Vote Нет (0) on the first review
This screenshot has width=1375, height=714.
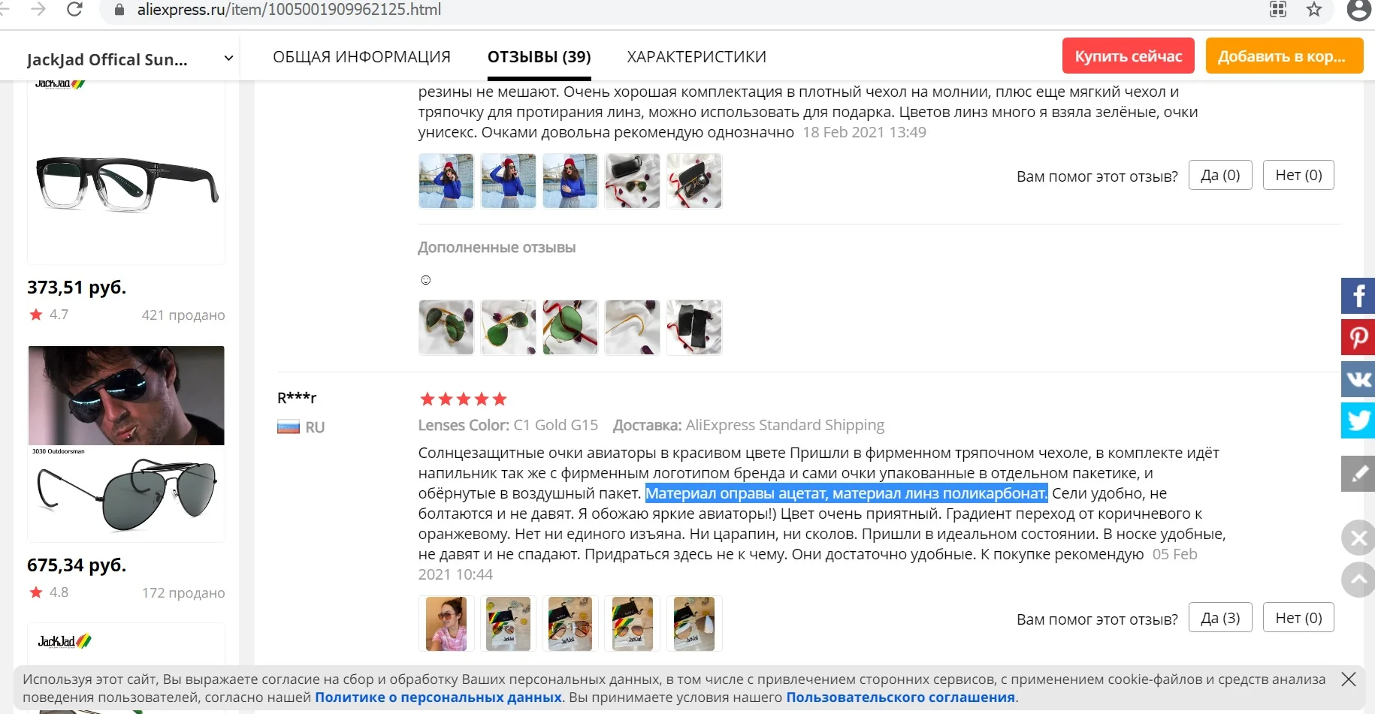point(1298,175)
